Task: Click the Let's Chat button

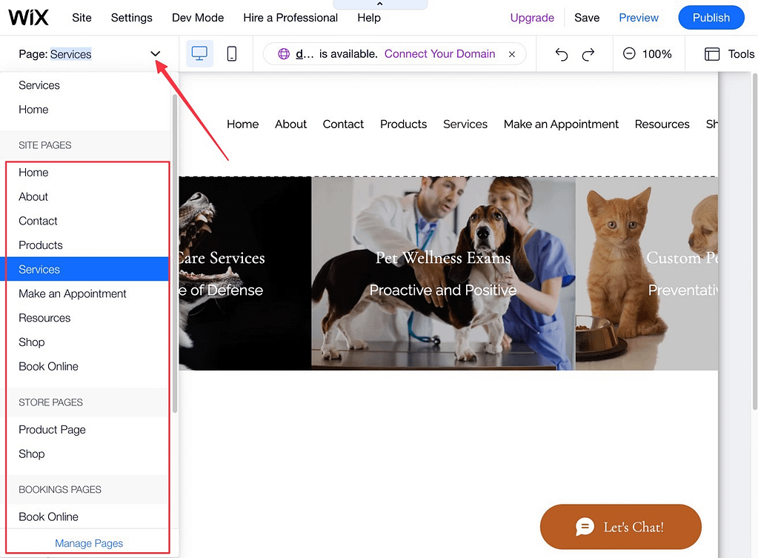Action: 620,527
